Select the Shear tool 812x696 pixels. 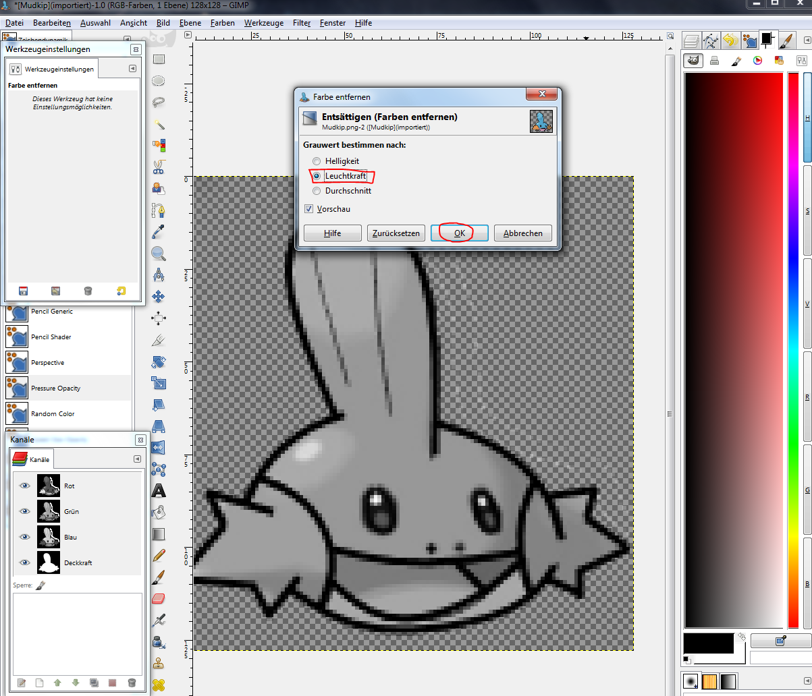tap(159, 405)
